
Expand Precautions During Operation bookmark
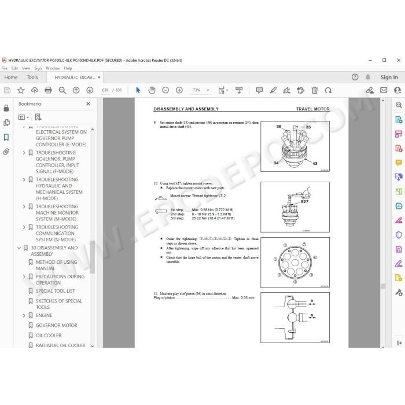24,277
